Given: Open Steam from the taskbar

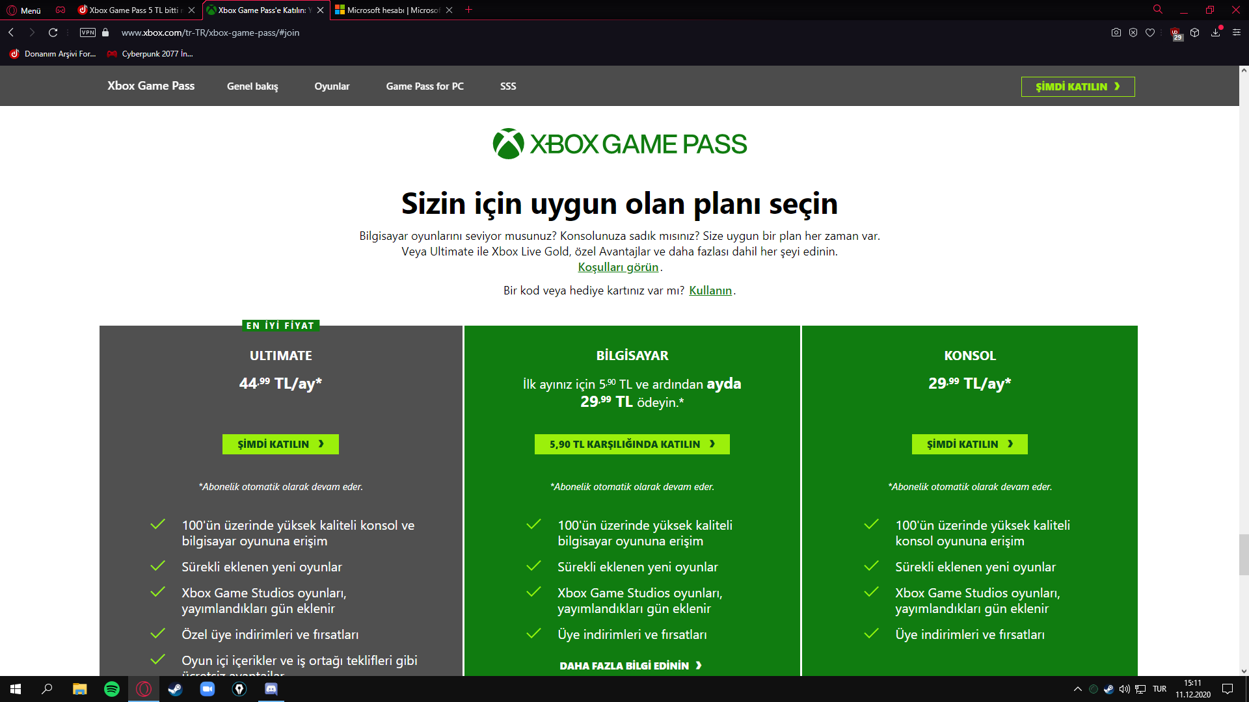Looking at the screenshot, I should click(175, 689).
